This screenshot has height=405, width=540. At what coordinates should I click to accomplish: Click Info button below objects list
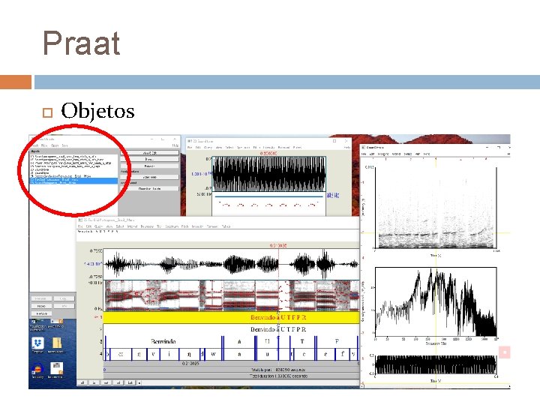point(64,306)
